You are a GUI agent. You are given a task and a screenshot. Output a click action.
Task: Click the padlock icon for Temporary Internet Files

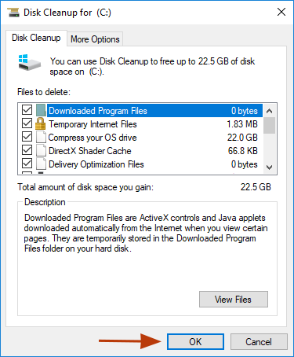point(41,123)
